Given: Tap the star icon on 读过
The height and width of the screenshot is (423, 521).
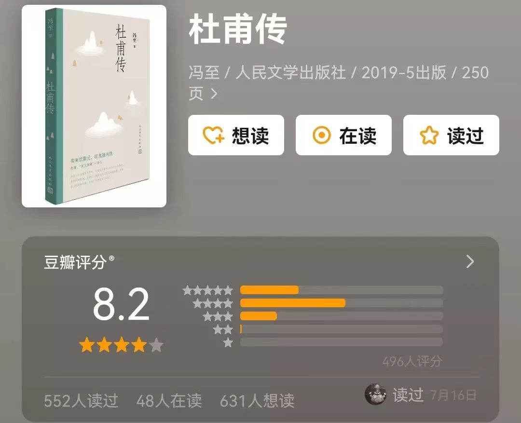Looking at the screenshot, I should 429,135.
